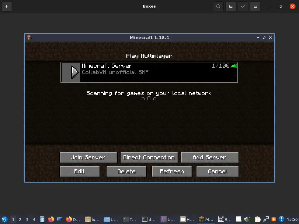This screenshot has height=224, width=299.
Task: Add new box with plus button
Action: (6, 6)
